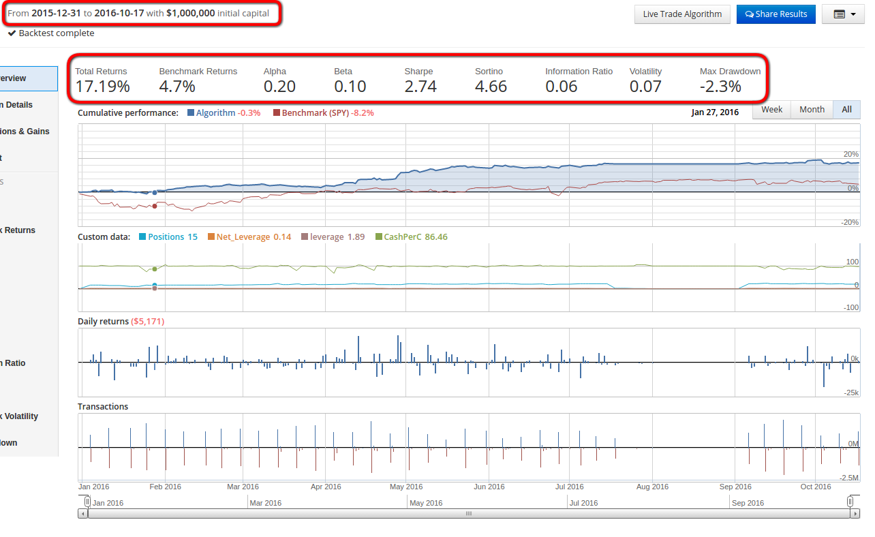Click the Backtest complete checkmark icon
The width and height of the screenshot is (875, 537).
(12, 33)
